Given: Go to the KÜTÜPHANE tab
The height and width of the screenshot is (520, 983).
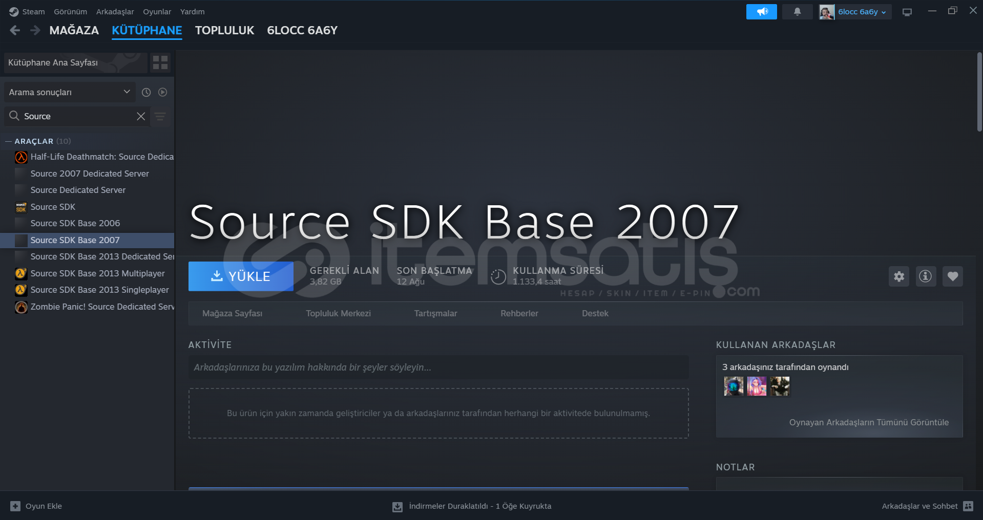Looking at the screenshot, I should (147, 30).
